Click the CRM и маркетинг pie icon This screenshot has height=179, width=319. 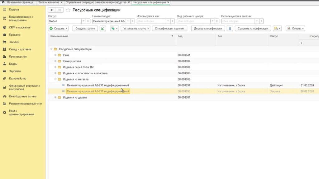(5, 27)
